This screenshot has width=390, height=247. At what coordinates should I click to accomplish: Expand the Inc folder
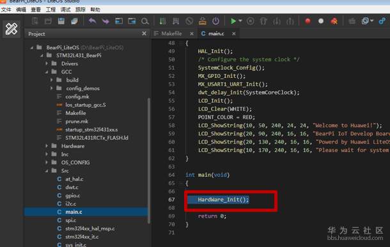pos(47,154)
